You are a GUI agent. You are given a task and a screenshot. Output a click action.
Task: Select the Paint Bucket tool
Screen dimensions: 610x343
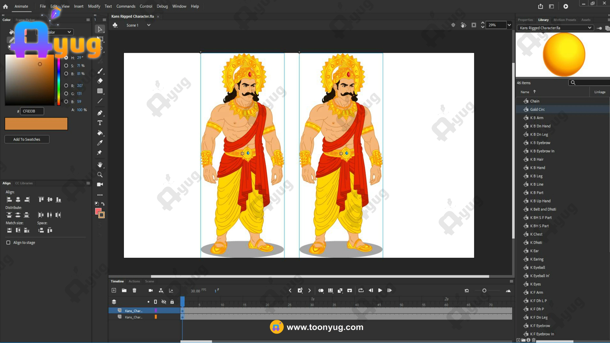(100, 133)
